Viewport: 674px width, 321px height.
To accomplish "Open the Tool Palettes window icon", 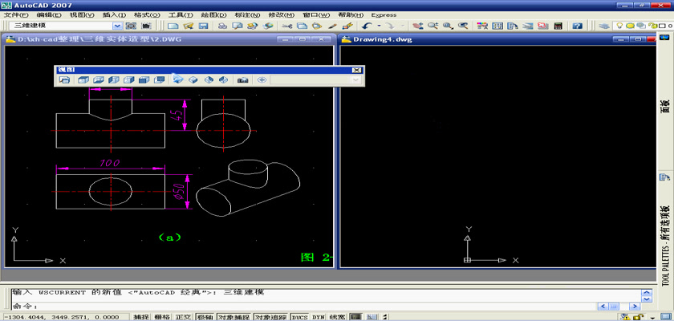I will click(x=513, y=26).
